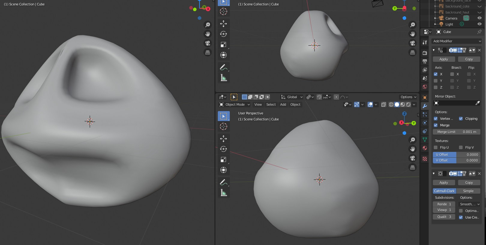
Task: Click the U Offset slider
Action: pos(457,155)
